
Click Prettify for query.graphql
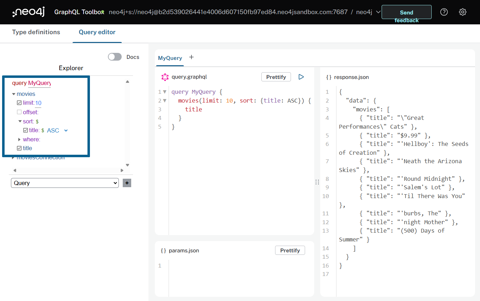coord(276,77)
